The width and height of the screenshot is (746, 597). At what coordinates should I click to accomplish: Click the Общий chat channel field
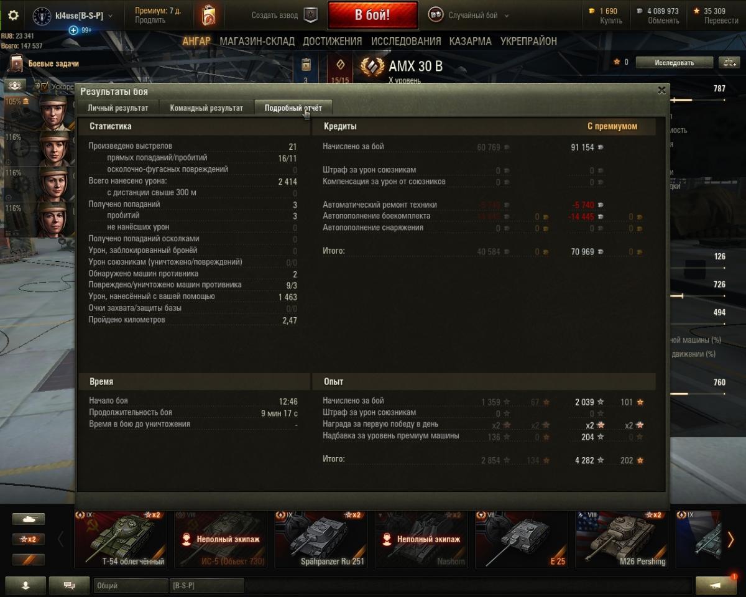[x=131, y=585]
